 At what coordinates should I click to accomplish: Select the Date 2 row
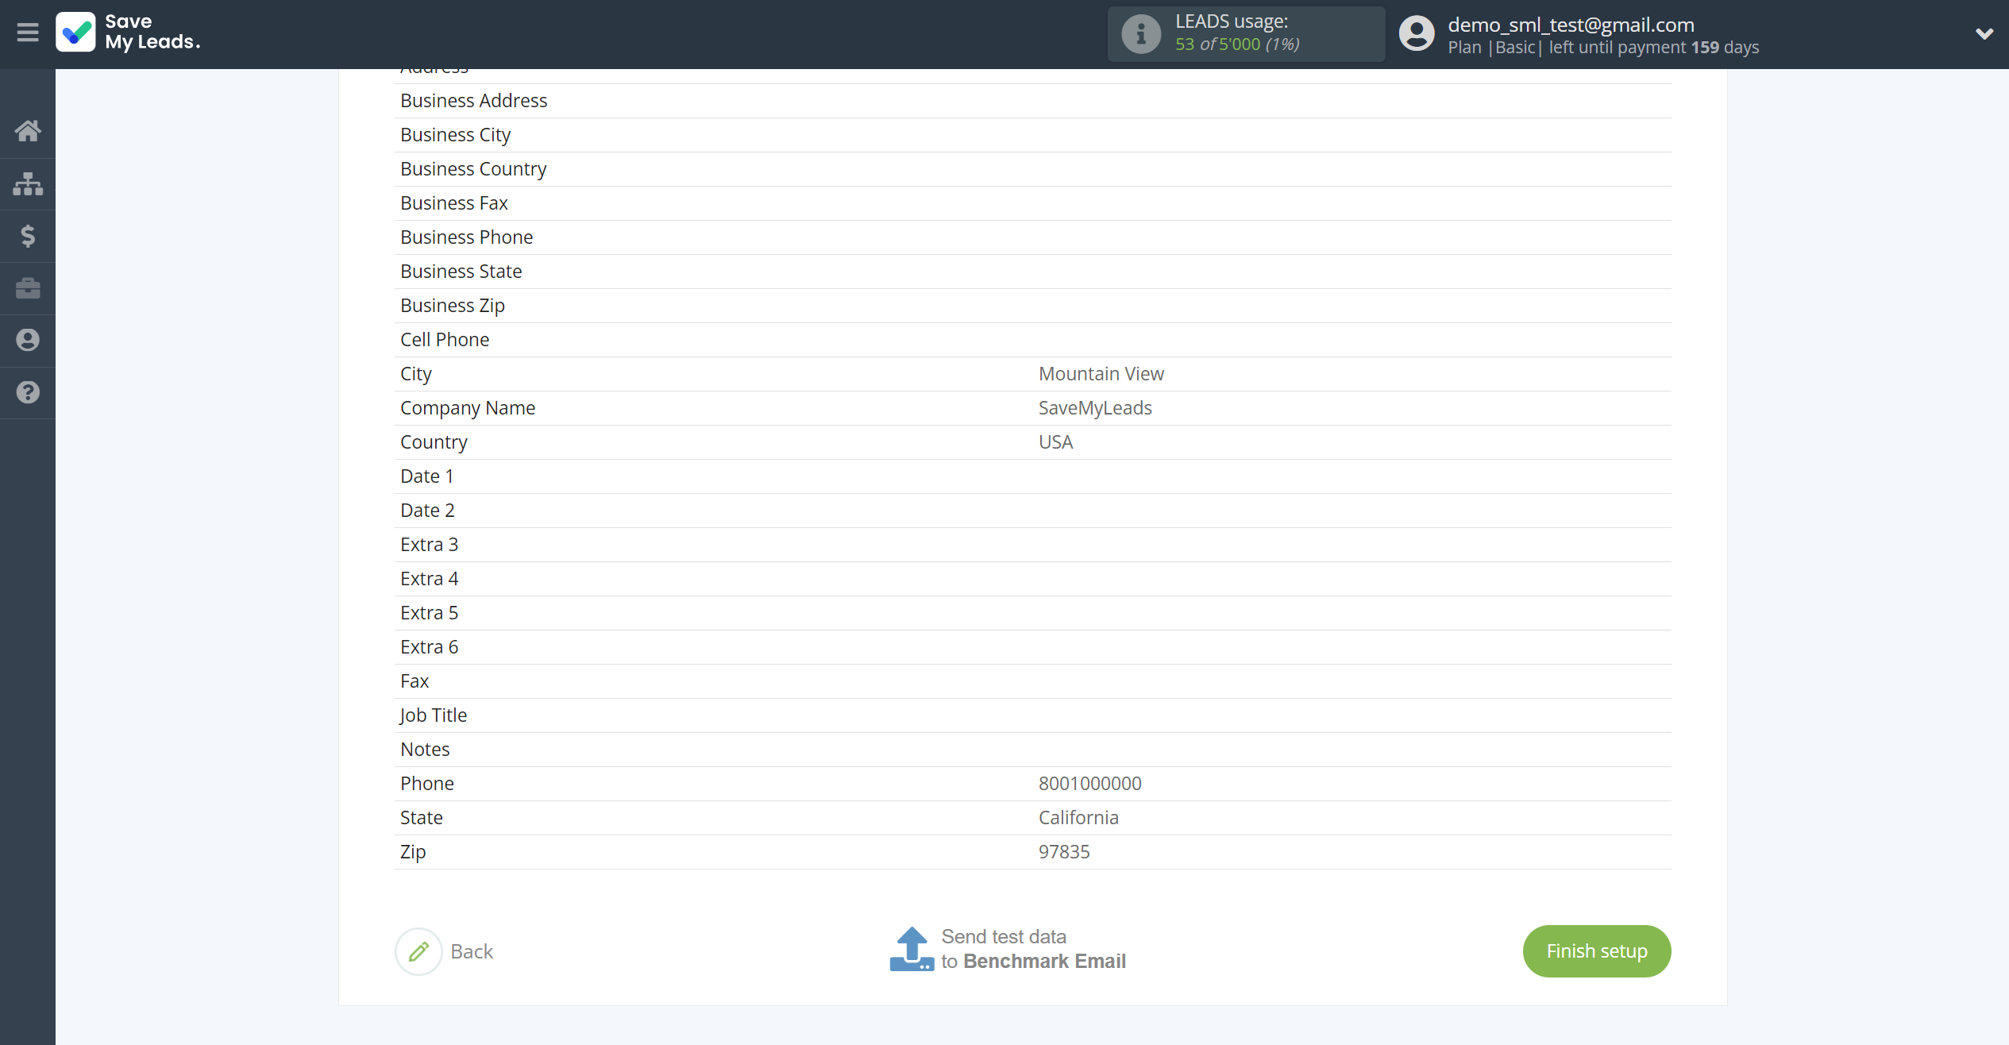point(1032,511)
